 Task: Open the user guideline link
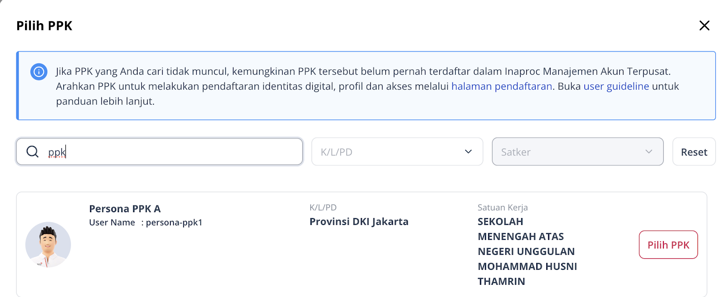(x=616, y=86)
